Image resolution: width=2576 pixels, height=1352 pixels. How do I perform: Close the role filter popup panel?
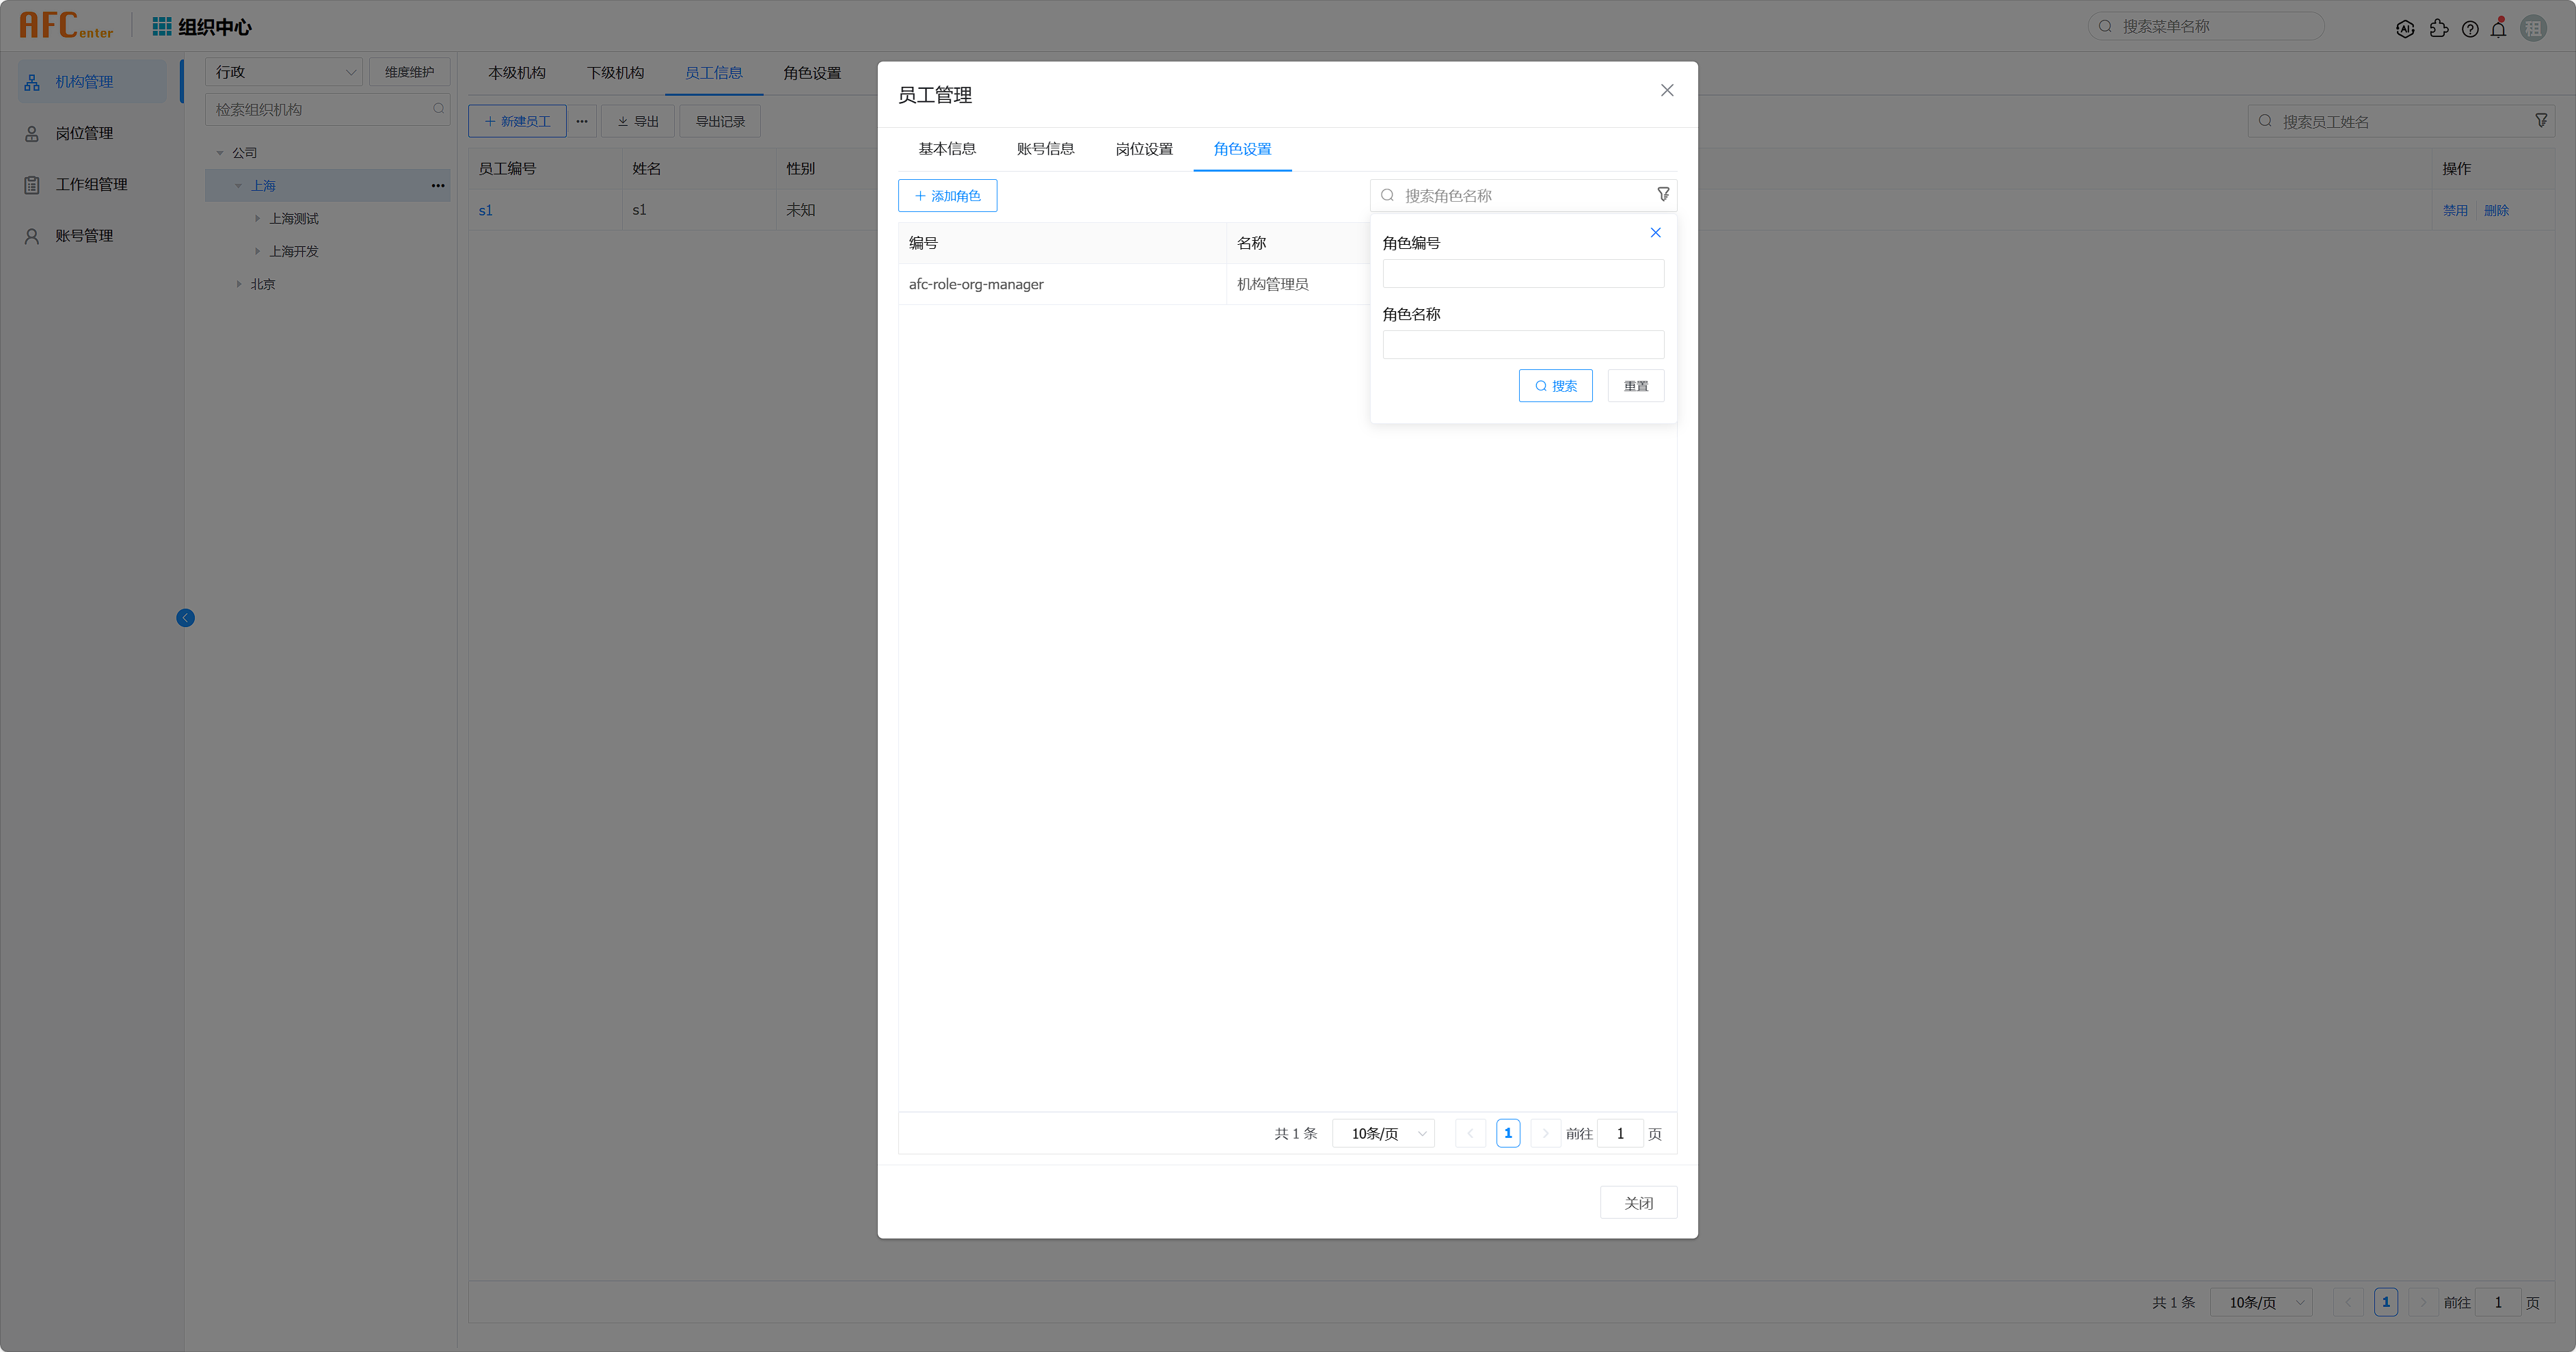1655,233
